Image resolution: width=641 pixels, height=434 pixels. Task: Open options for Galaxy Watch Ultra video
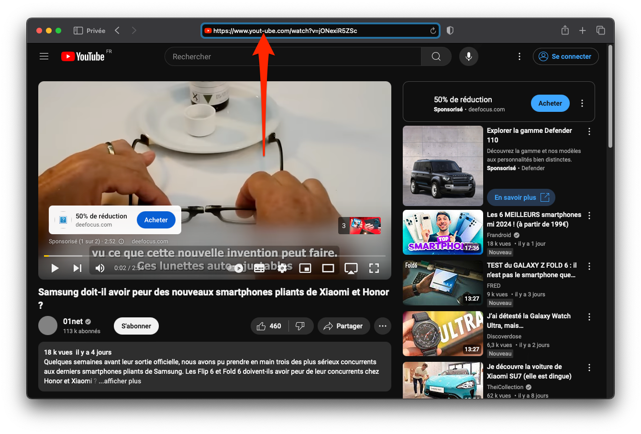click(589, 317)
